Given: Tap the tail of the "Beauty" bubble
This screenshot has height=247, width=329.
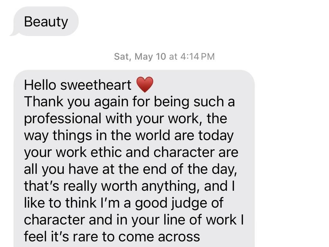Looking at the screenshot, I should click(13, 33).
